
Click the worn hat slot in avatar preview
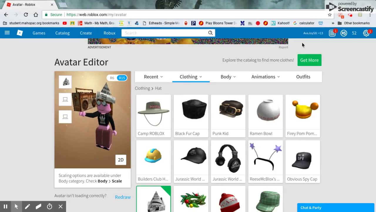(x=65, y=82)
